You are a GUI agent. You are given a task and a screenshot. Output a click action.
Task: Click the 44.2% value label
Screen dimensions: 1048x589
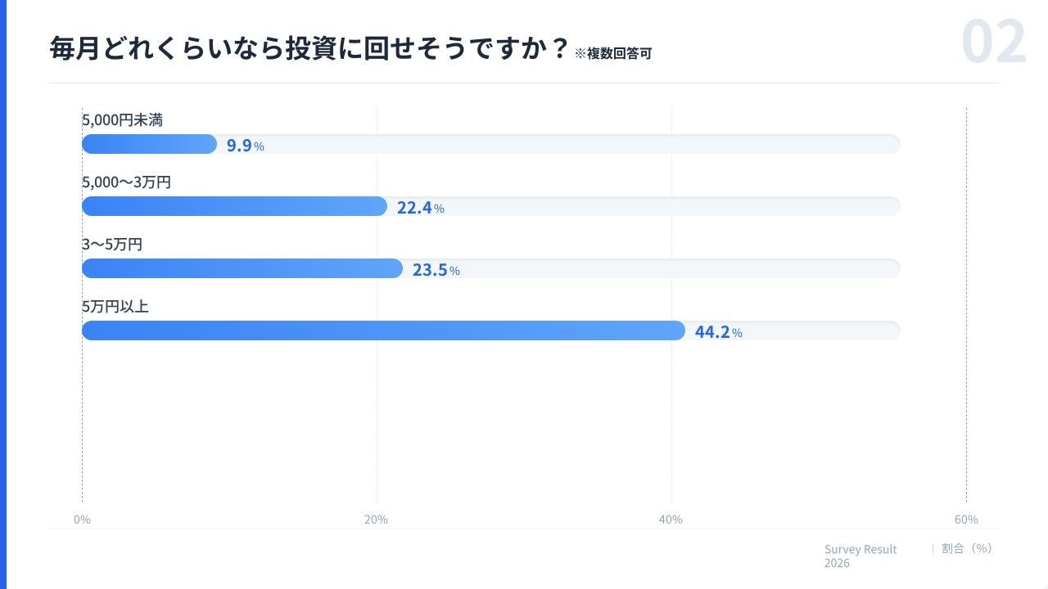coord(718,332)
